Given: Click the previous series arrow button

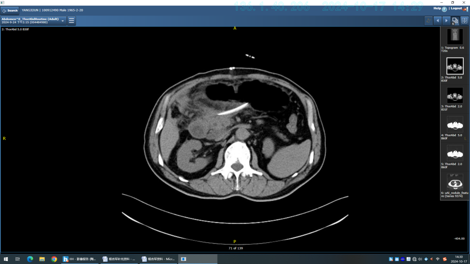Looking at the screenshot, I should tap(438, 21).
